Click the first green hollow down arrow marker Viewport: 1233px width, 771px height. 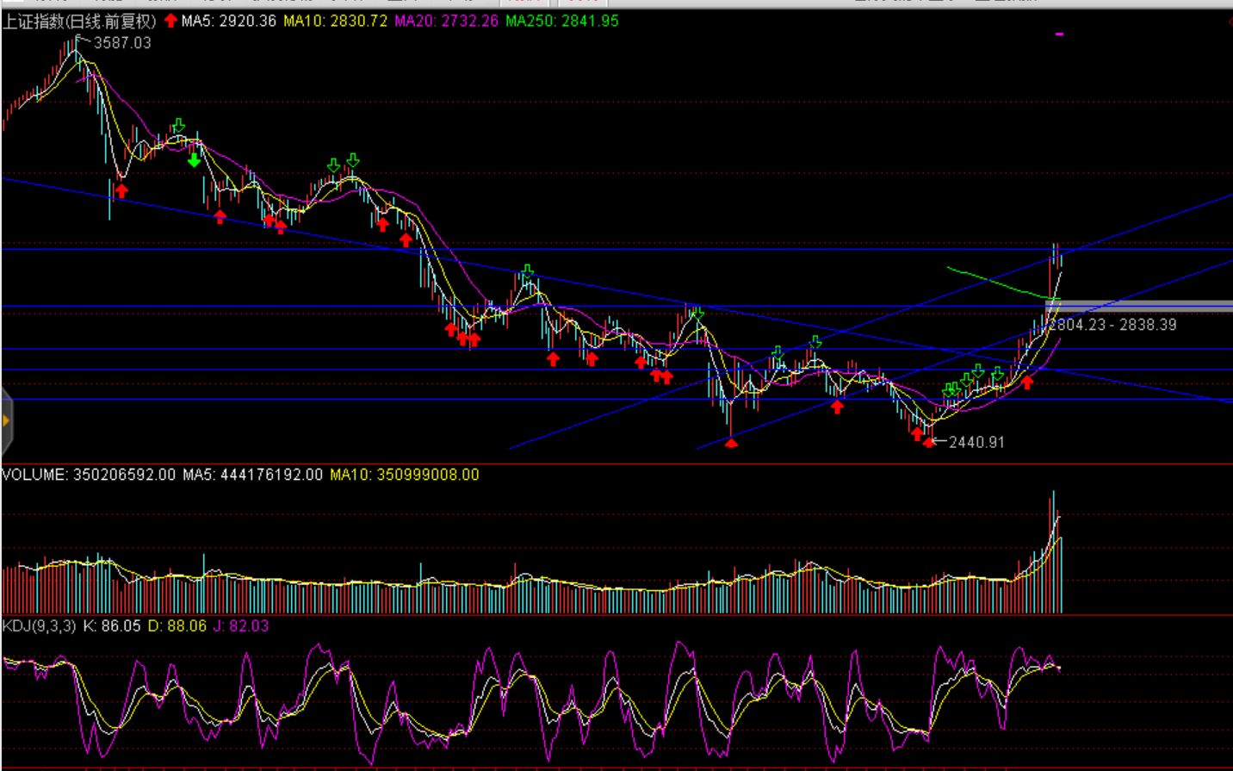click(x=178, y=127)
